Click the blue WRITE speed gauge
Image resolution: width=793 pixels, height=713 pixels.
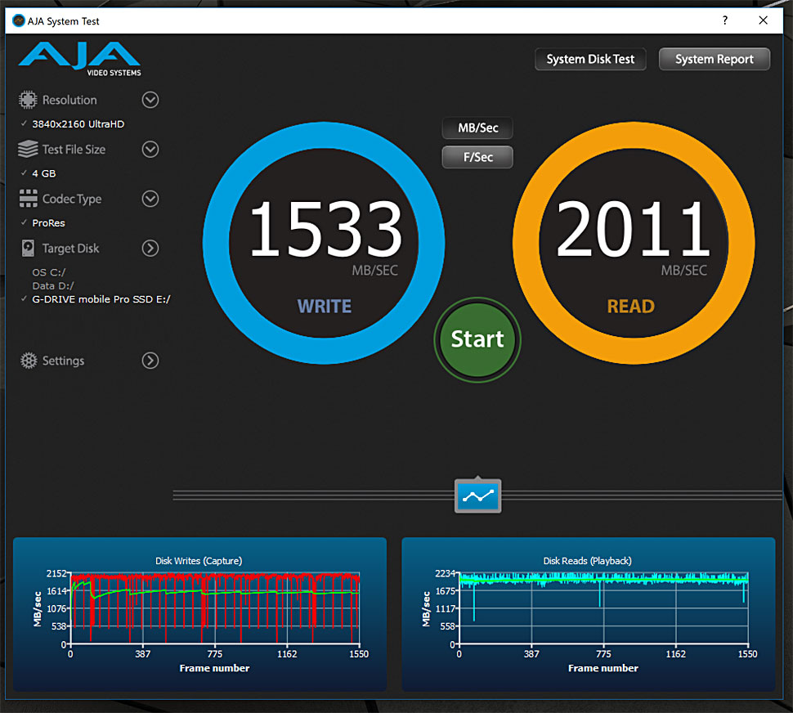click(324, 243)
